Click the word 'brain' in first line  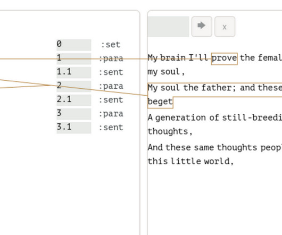click(173, 58)
